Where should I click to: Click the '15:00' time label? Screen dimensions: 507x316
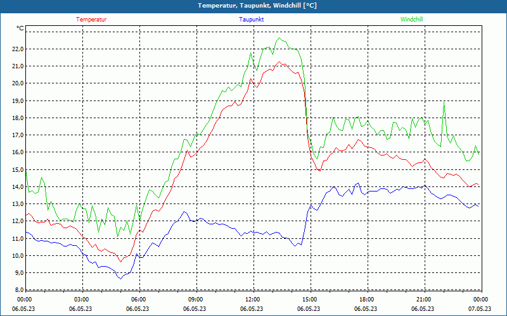[x=309, y=300]
